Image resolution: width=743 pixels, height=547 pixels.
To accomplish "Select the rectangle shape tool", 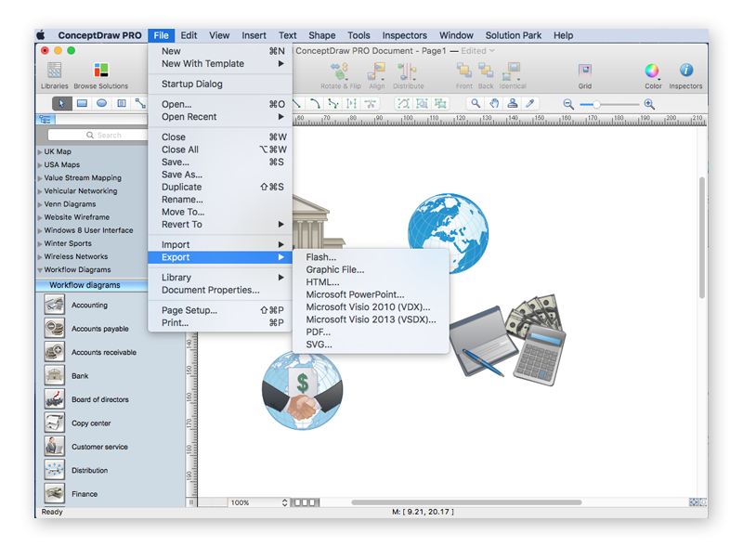I will pyautogui.click(x=82, y=104).
